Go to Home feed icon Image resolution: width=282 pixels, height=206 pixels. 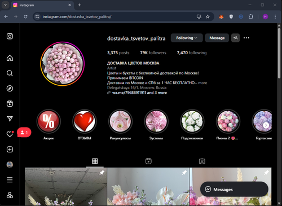pos(10,58)
